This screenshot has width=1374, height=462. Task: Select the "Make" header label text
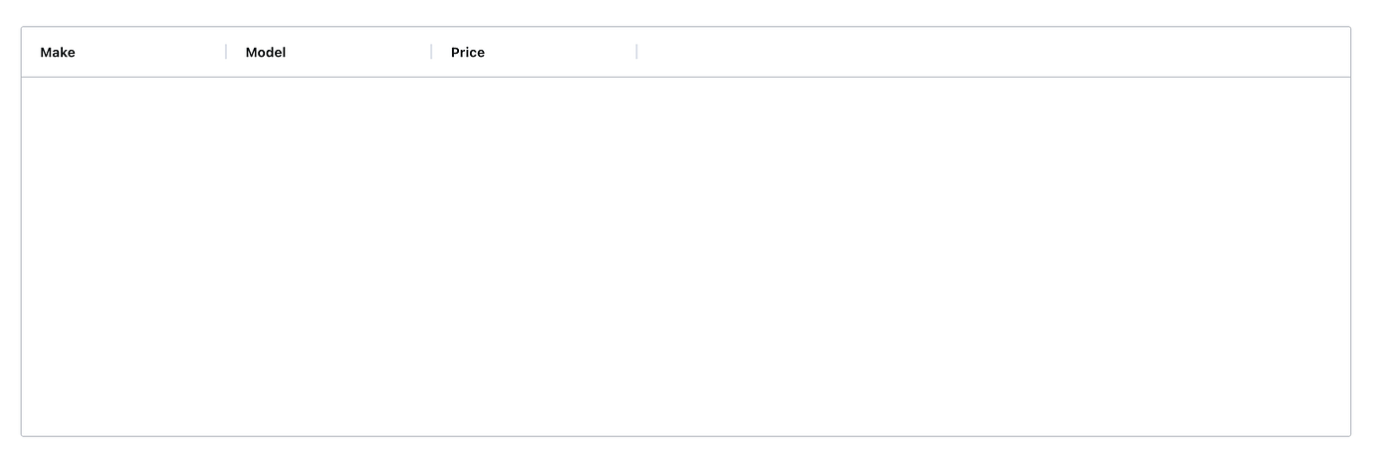pyautogui.click(x=58, y=52)
